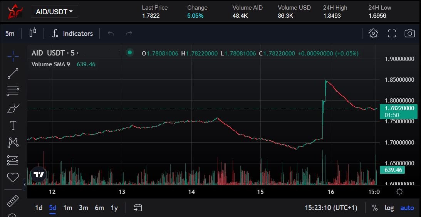This screenshot has height=217, width=421.
Task: Click price level 1.85000000 on axis
Action: (399, 80)
